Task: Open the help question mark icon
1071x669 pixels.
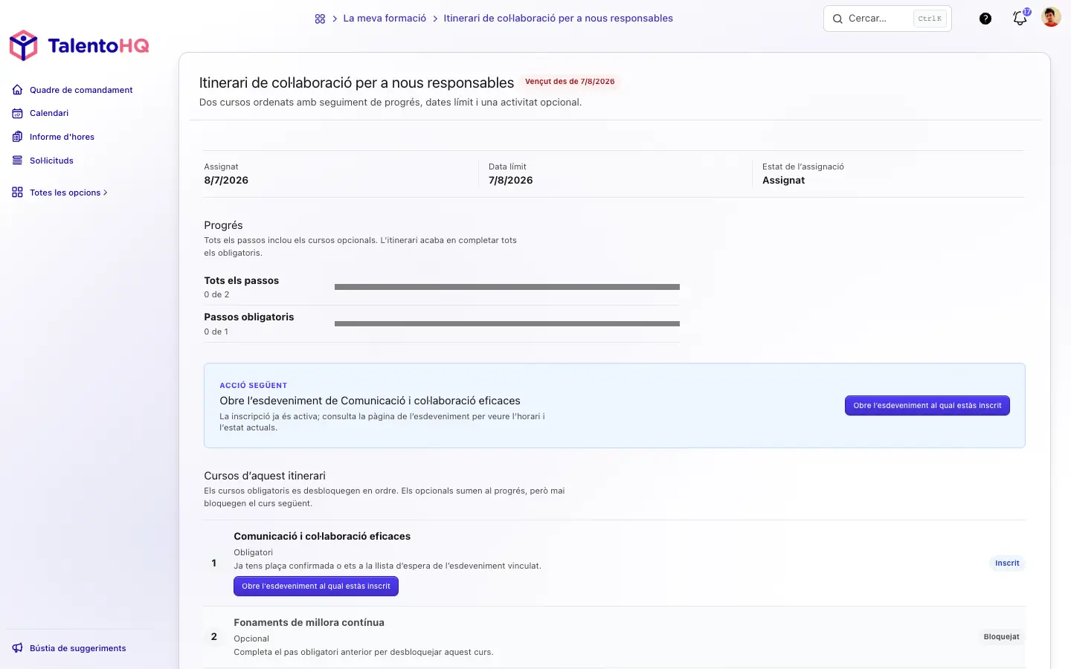Action: pyautogui.click(x=985, y=19)
